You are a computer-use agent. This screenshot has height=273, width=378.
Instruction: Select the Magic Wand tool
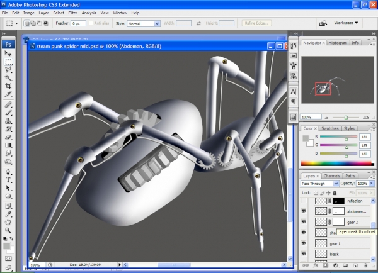[x=8, y=78]
